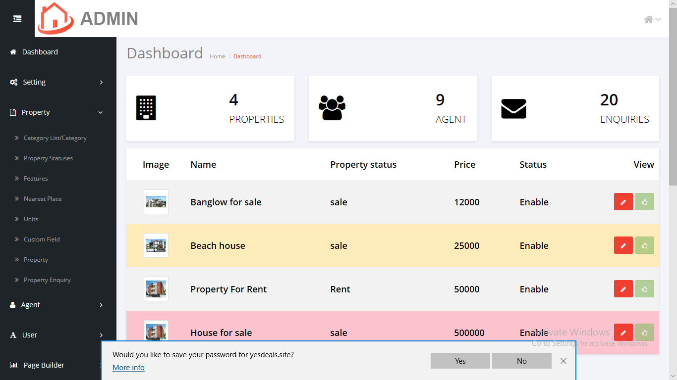Viewport: 677px width, 380px height.
Task: Toggle thumbs-up for Property For Rent
Action: [x=644, y=289]
